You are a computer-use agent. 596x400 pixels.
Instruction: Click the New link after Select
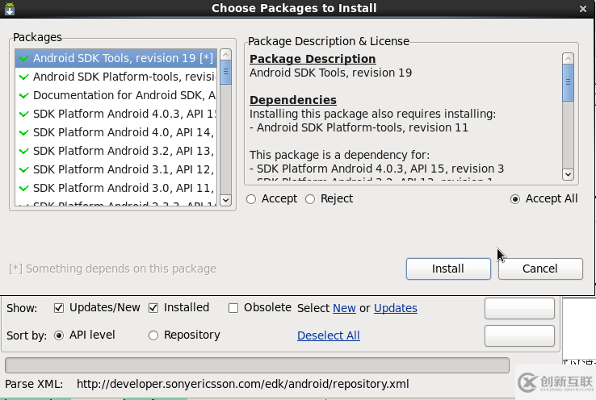coord(344,308)
